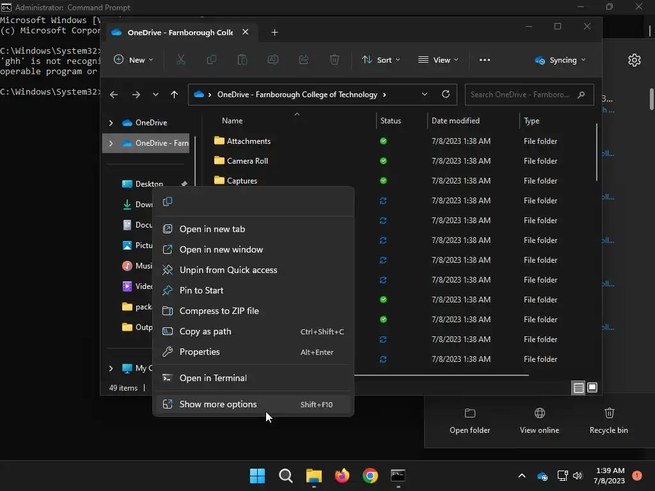Go forward in folder history
Screen dimensions: 655x491
tap(136, 95)
